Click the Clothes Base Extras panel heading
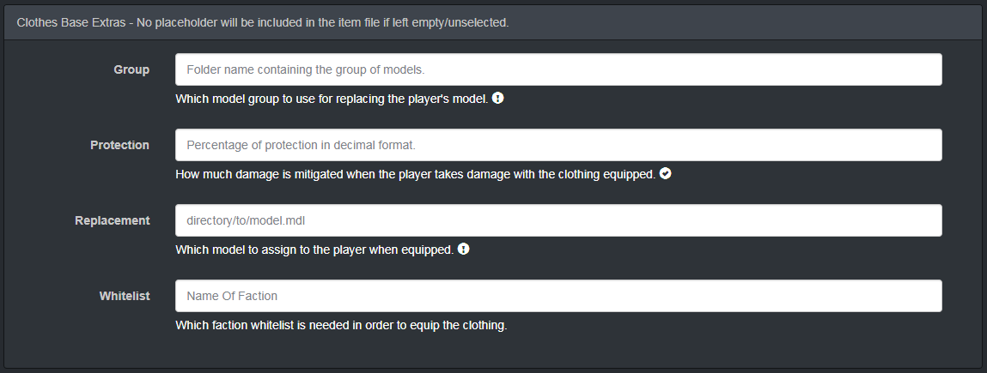This screenshot has height=373, width=987. [x=263, y=22]
